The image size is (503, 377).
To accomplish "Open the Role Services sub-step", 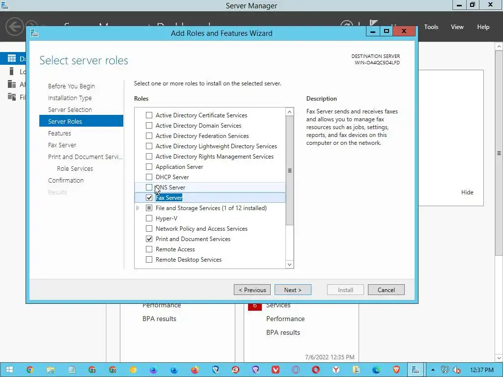I will [x=75, y=168].
